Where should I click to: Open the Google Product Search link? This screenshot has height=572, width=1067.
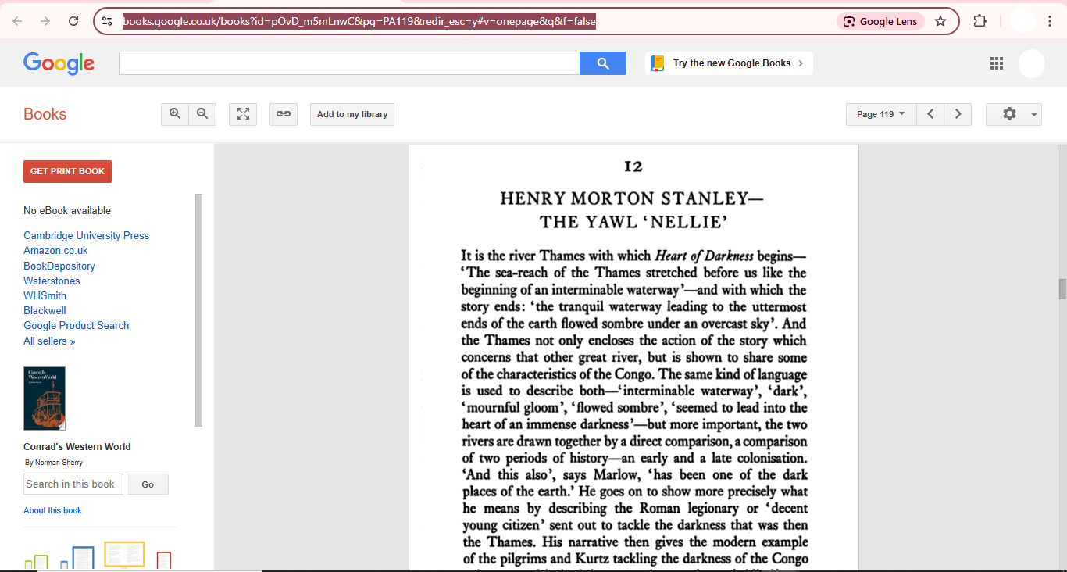[x=76, y=325]
